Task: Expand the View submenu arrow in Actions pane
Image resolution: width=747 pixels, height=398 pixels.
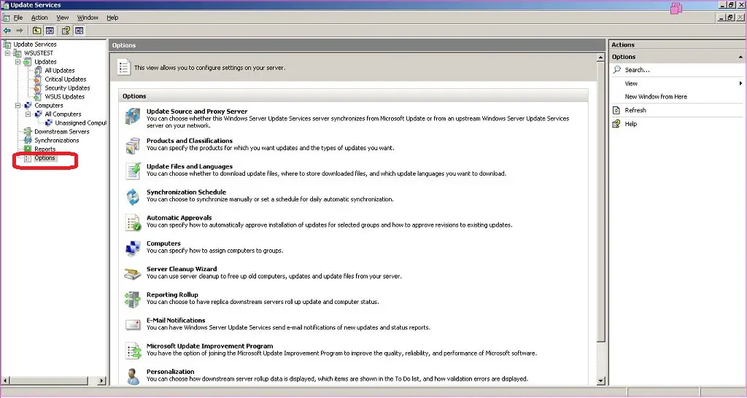Action: click(x=740, y=83)
